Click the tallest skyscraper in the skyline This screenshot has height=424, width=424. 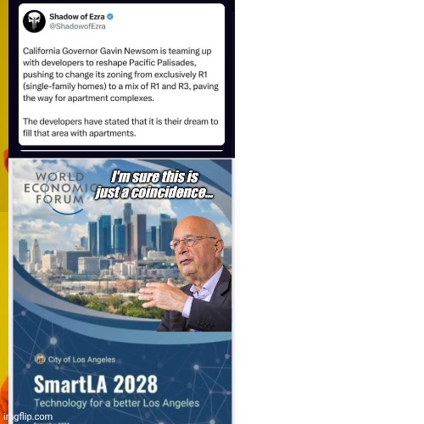pyautogui.click(x=128, y=229)
